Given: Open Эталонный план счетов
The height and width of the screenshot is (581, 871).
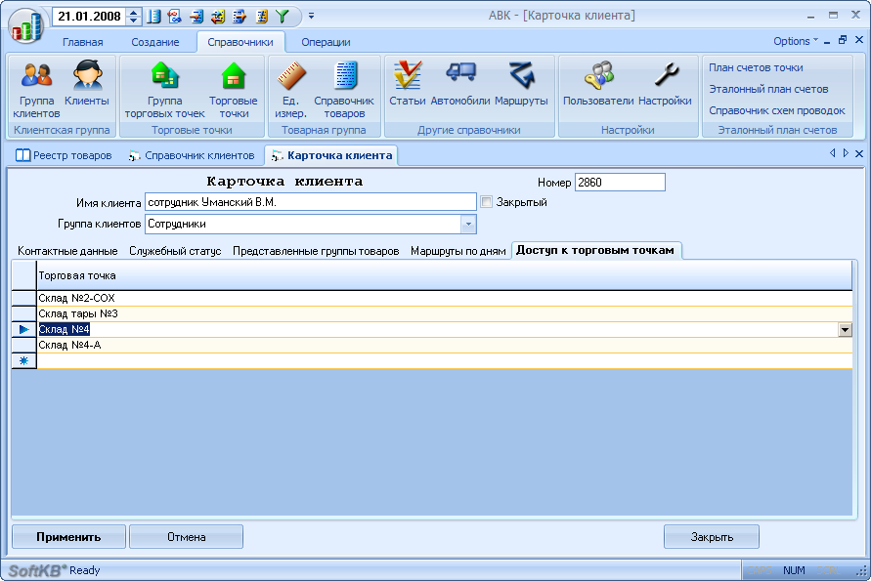Looking at the screenshot, I should [x=768, y=89].
